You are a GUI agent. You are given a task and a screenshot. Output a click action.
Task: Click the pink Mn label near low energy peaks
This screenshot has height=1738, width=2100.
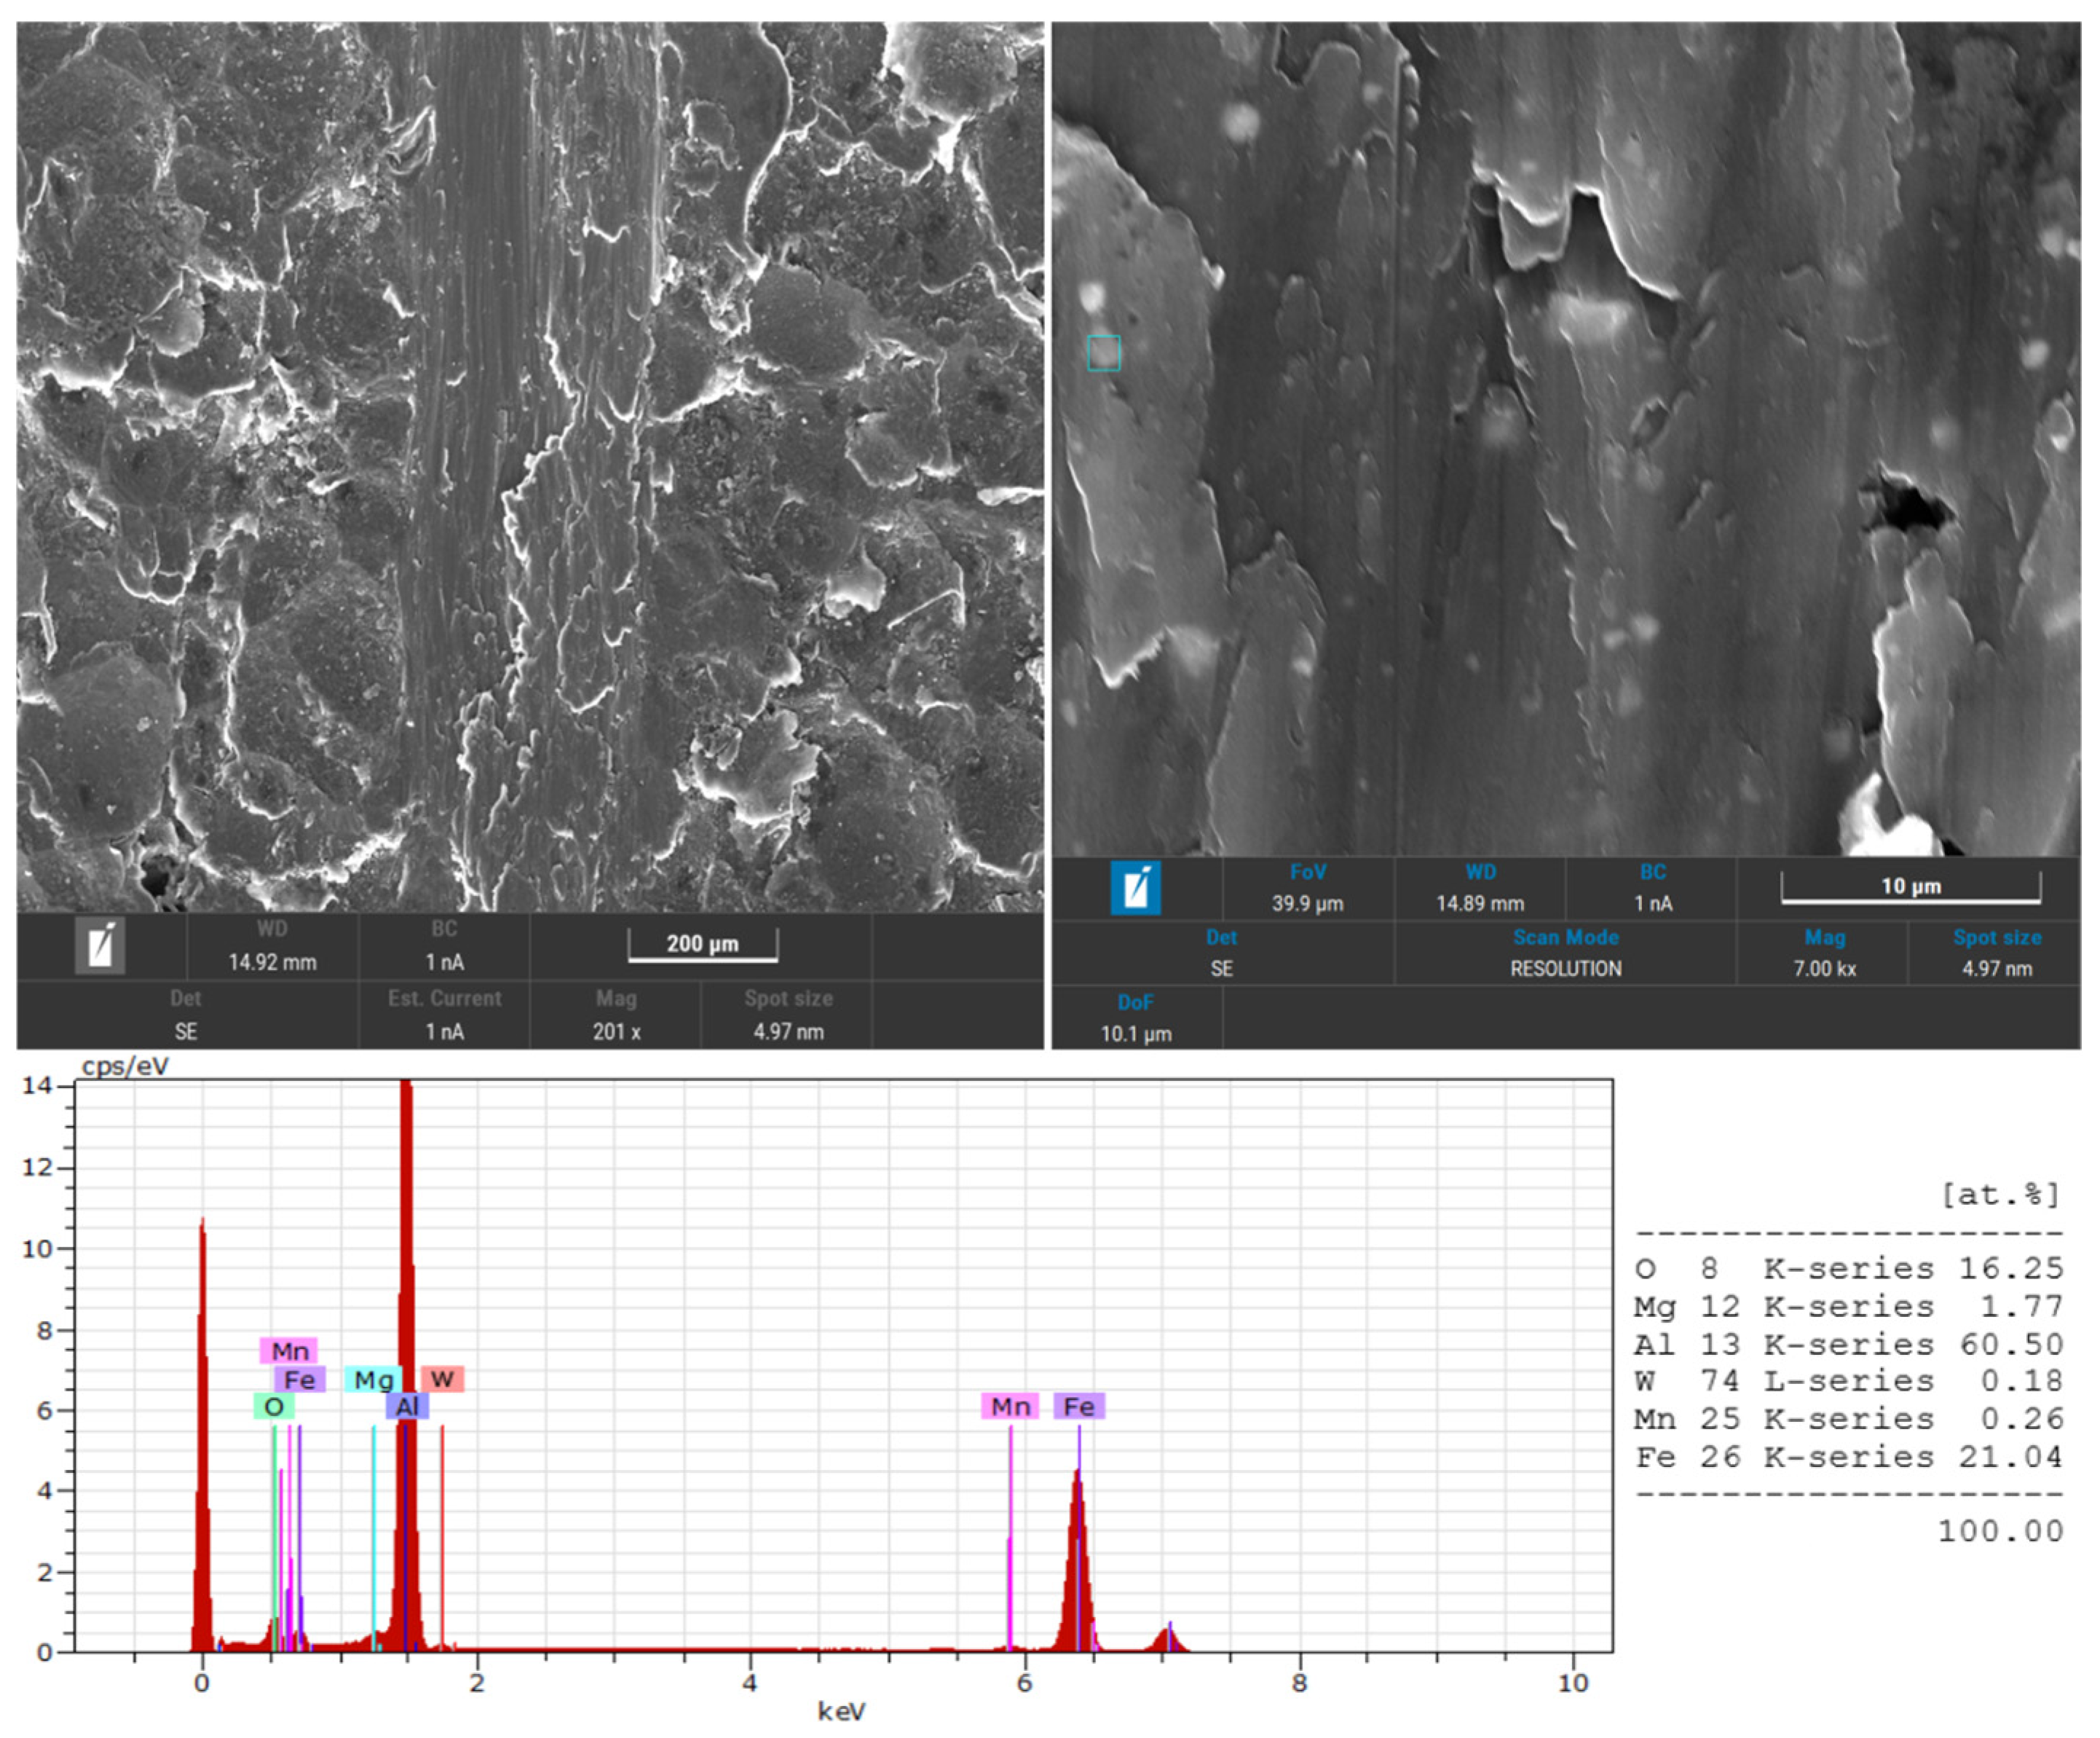tap(289, 1350)
